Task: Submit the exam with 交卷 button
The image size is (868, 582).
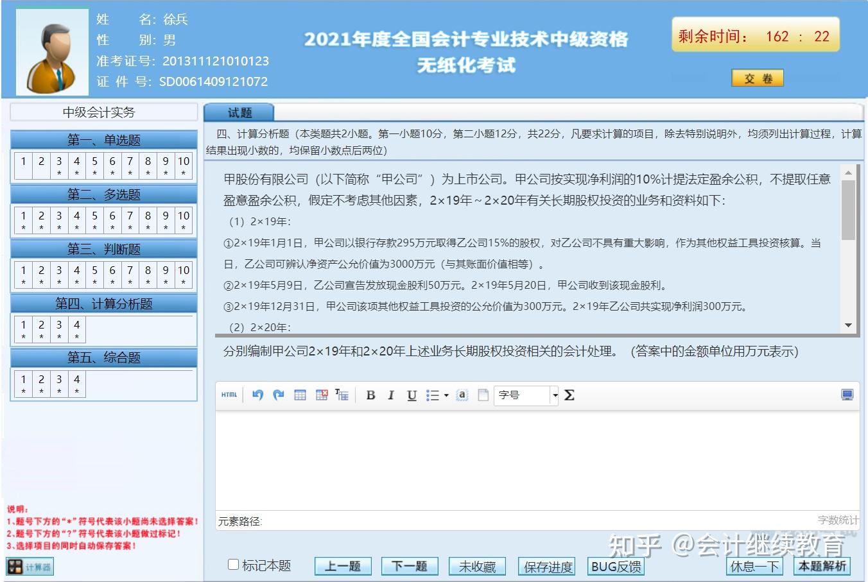Action: tap(758, 78)
